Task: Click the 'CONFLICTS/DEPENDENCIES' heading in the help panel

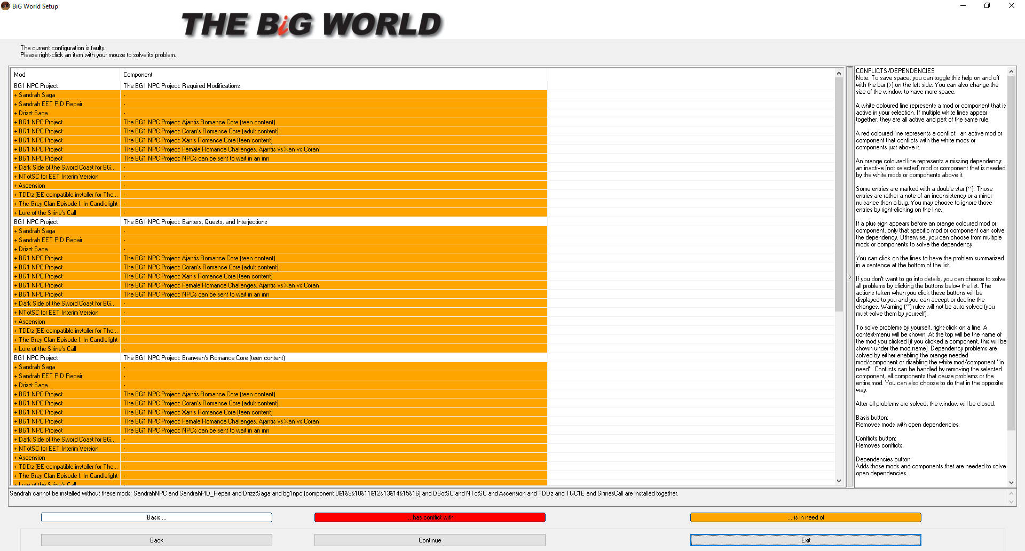Action: pyautogui.click(x=895, y=71)
